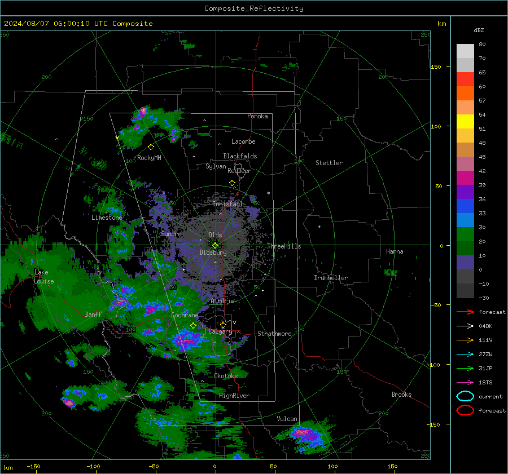Select the magenta 39–42 dBZ swatch
This screenshot has width=508, height=474.
click(x=465, y=178)
